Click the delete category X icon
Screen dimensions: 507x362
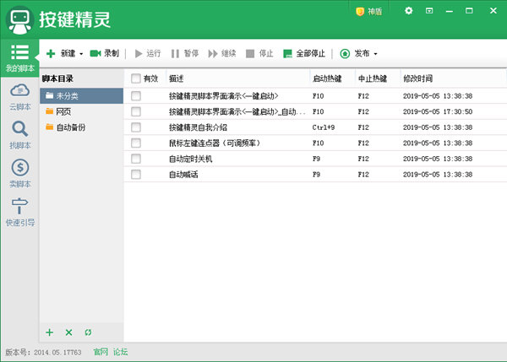68,332
